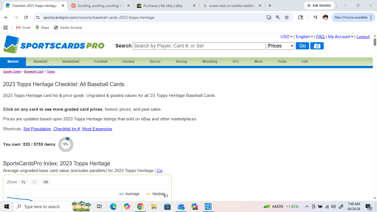Open File Explorer from taskbar
The width and height of the screenshot is (377, 212).
tap(154, 206)
